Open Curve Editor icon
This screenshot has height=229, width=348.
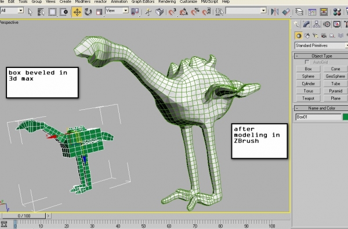pyautogui.click(x=312, y=12)
